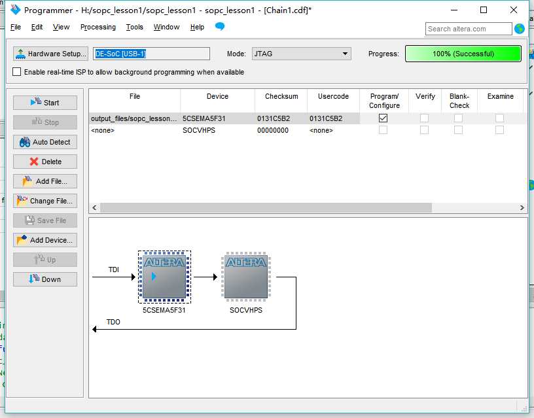Open the Processing menu
Screen dimensions: 534x418
(x=98, y=27)
